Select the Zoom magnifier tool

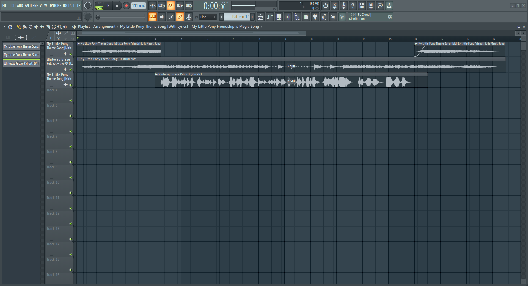coord(59,27)
